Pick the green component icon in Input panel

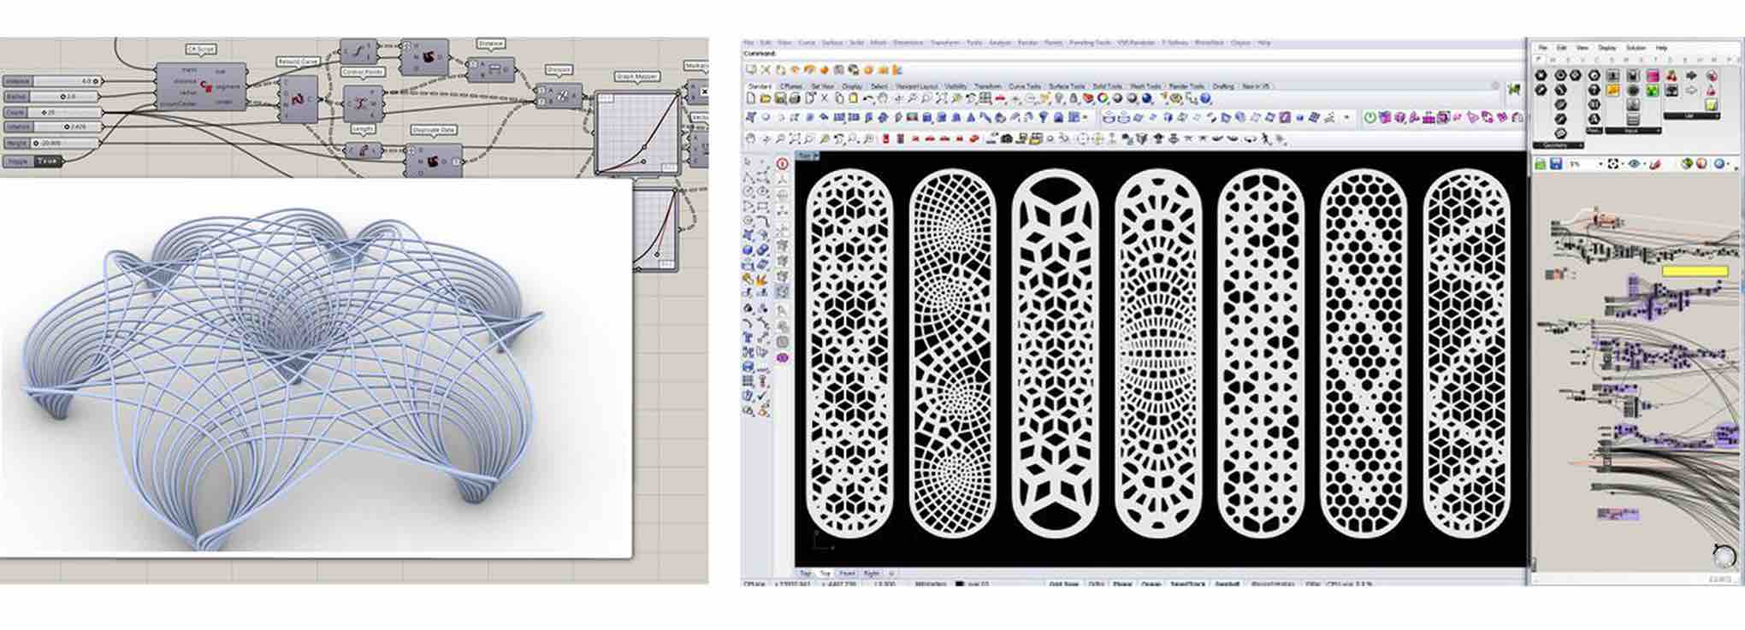click(x=1652, y=90)
